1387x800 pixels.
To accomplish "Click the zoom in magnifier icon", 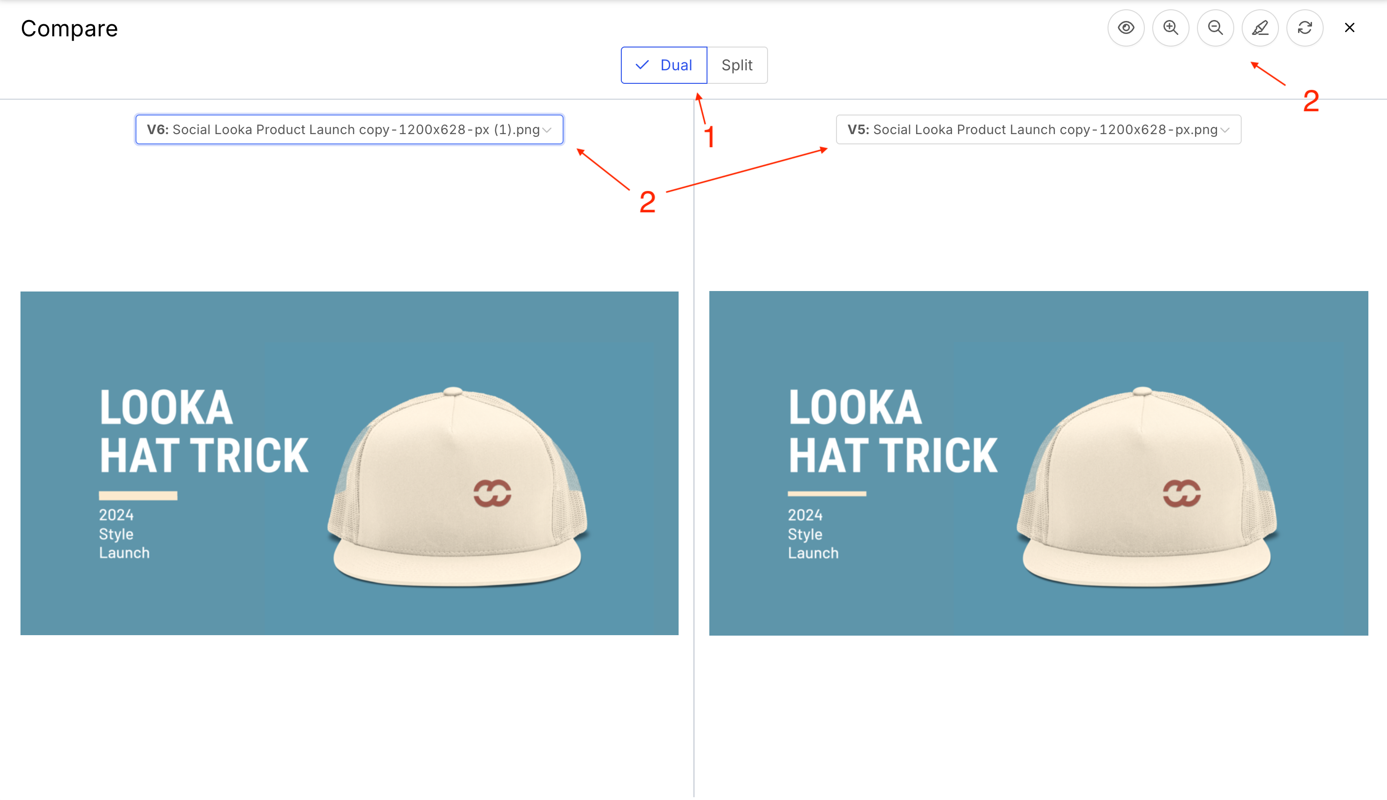I will tap(1170, 27).
